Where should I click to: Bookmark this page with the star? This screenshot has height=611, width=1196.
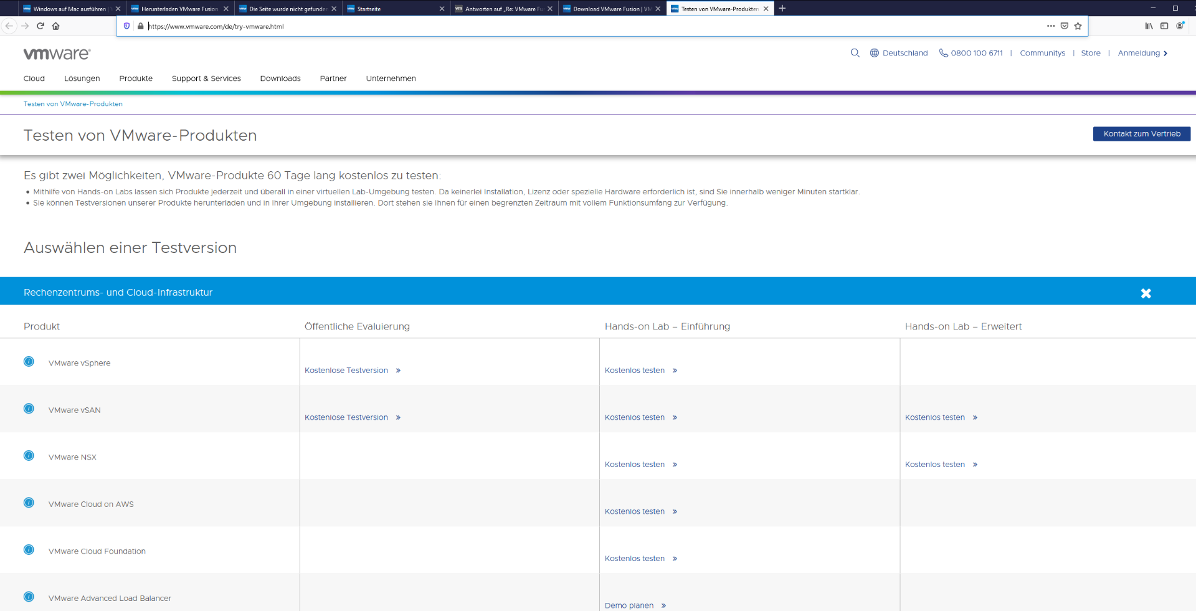tap(1078, 26)
